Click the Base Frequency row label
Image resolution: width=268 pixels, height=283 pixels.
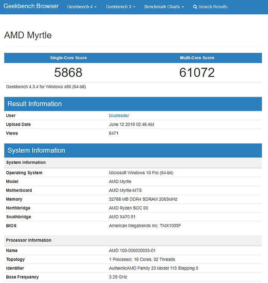(22, 277)
